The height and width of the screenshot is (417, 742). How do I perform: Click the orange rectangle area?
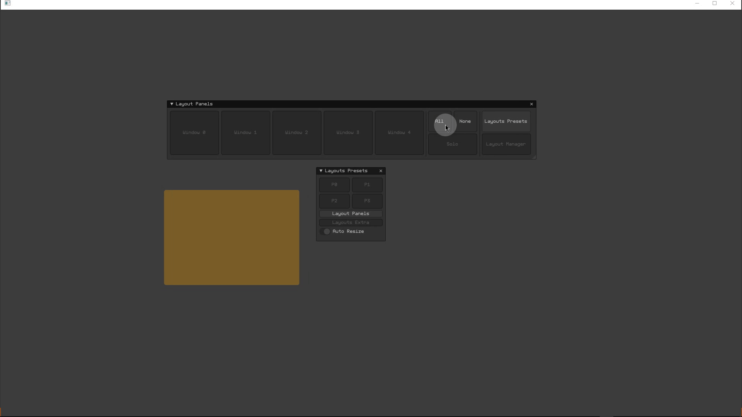pos(231,237)
